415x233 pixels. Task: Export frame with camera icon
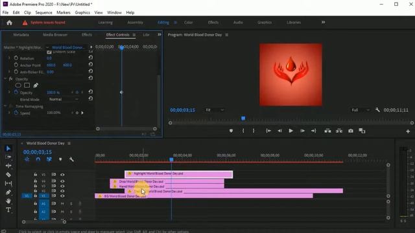[x=351, y=131]
